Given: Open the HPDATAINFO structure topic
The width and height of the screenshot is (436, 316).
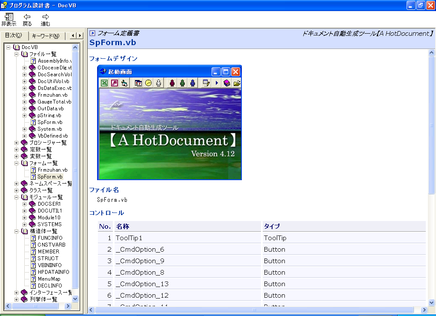Looking at the screenshot, I should coord(54,272).
